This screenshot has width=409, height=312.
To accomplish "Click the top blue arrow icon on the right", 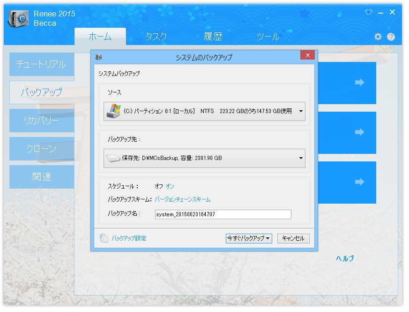I will pos(359,83).
